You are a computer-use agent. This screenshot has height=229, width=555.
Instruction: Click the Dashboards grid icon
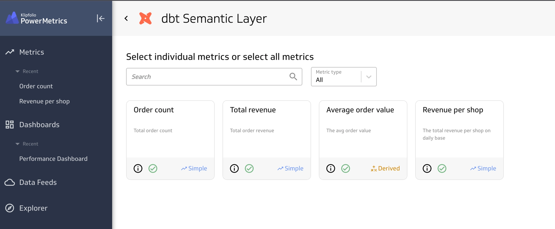(10, 125)
